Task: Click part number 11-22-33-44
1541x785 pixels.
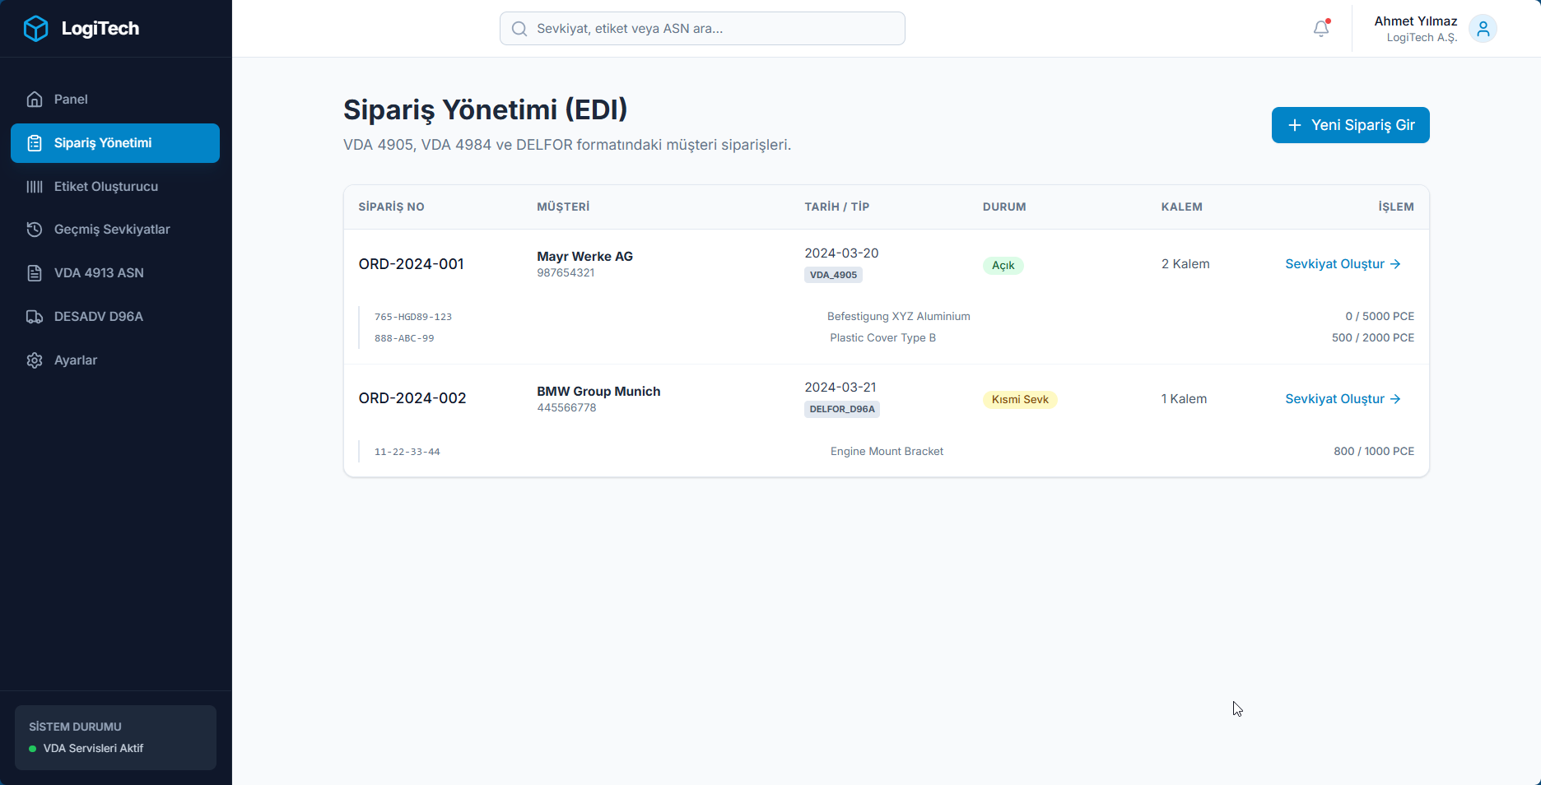Action: [x=407, y=452]
